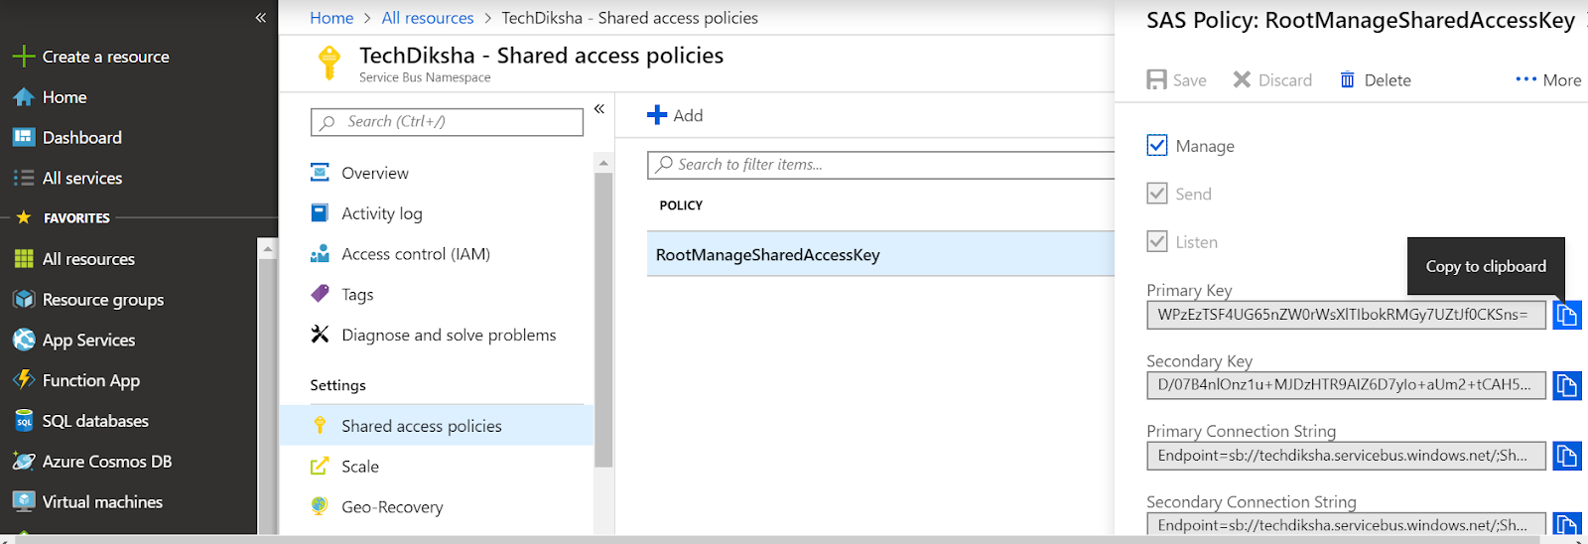Collapse the resource menu with double chevron
Screen dimensions: 1588x544
[599, 108]
